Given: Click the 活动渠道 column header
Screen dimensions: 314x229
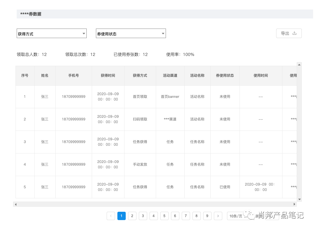Looking at the screenshot, I should (x=170, y=76).
